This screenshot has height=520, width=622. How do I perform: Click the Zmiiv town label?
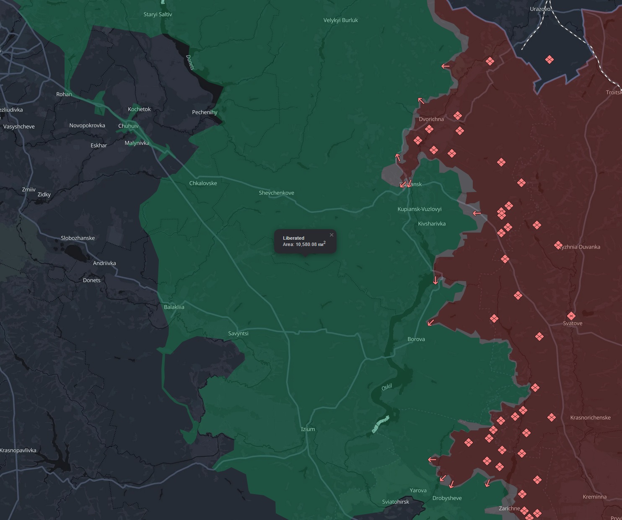pyautogui.click(x=29, y=189)
